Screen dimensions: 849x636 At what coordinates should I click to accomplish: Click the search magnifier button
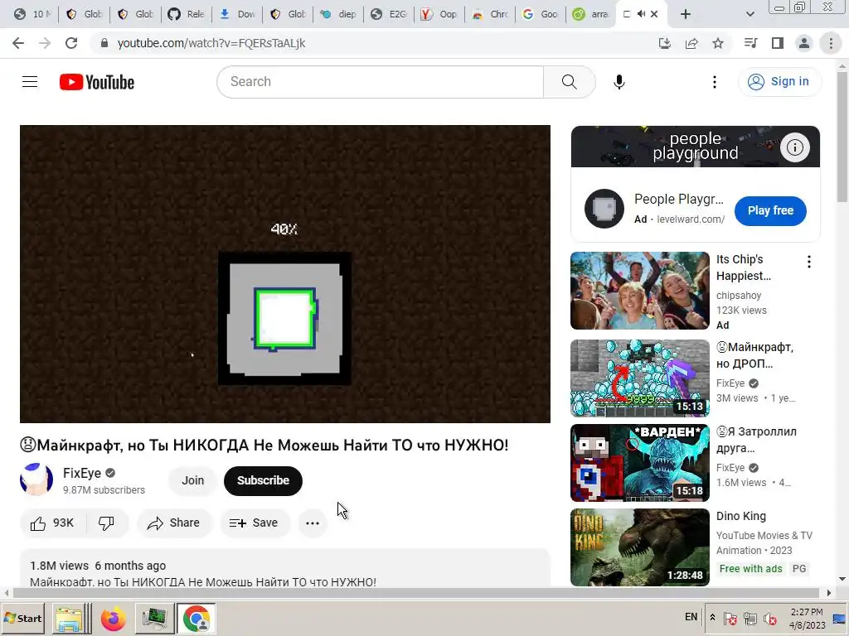click(x=569, y=82)
